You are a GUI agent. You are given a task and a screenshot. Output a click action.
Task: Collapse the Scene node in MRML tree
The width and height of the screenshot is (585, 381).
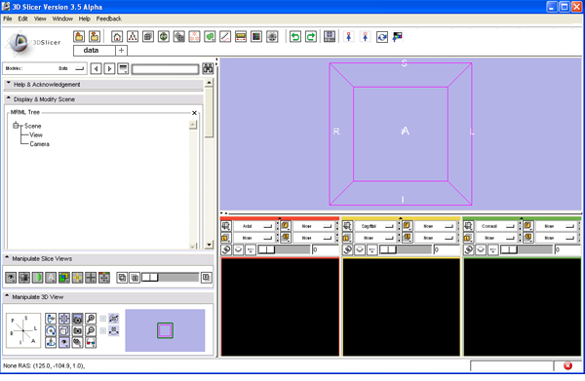coord(16,126)
